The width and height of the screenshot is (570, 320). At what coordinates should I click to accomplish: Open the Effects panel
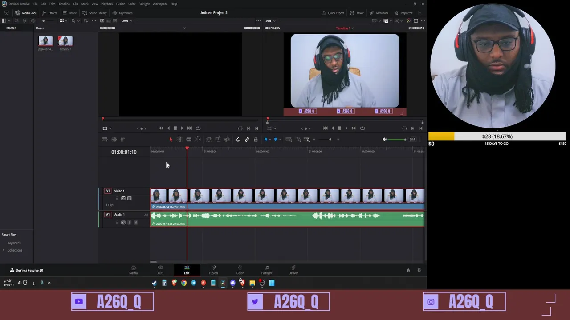[x=49, y=13]
